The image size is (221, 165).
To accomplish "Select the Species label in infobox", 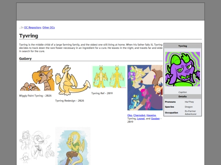I will coord(169,107).
